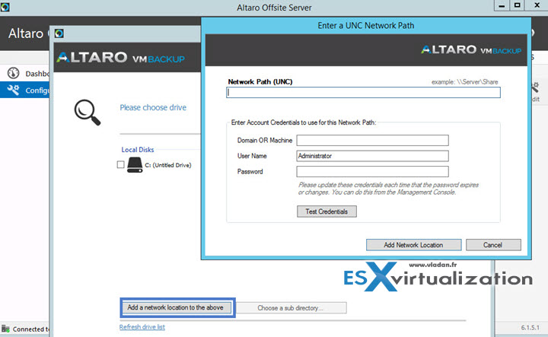Click Add a network location to the above
548x337 pixels.
(176, 307)
